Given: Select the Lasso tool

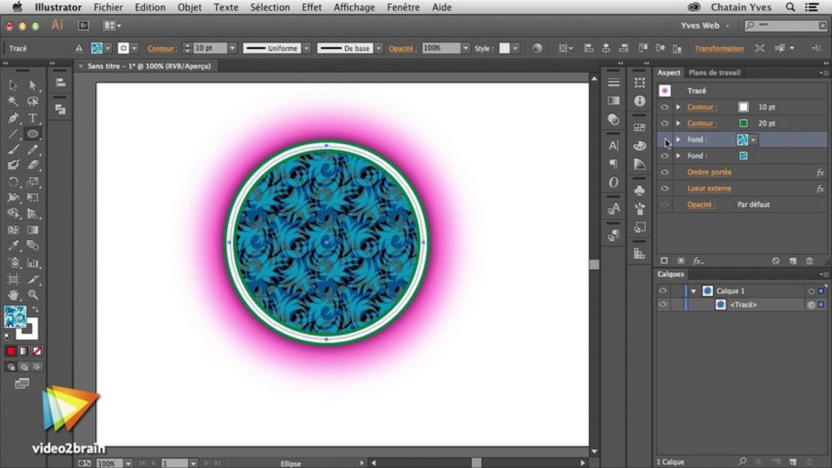Looking at the screenshot, I should pos(33,101).
